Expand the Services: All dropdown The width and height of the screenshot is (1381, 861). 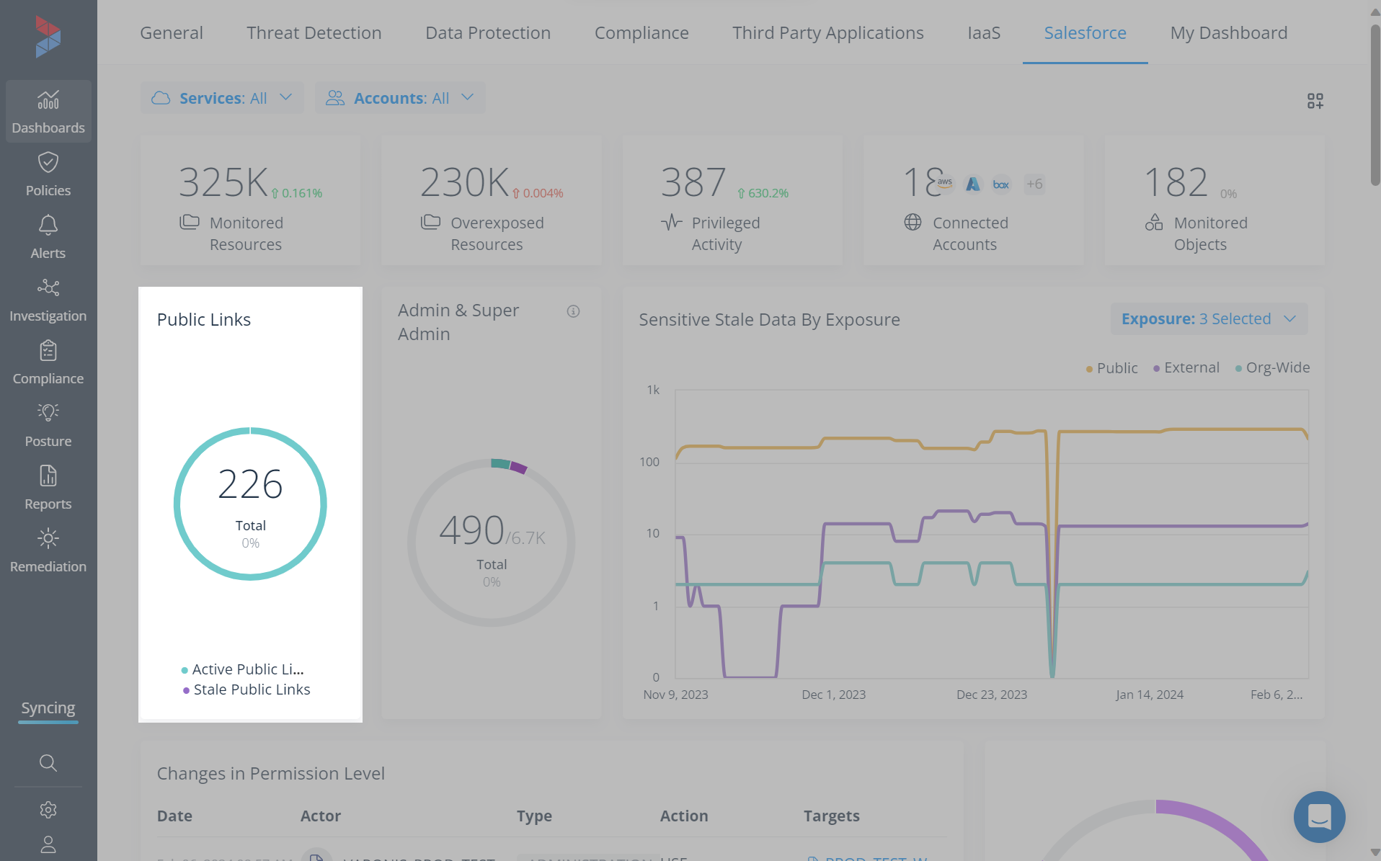pyautogui.click(x=222, y=98)
